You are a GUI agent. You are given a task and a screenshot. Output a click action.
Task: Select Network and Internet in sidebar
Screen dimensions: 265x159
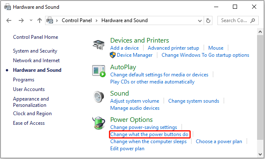coord(36,61)
